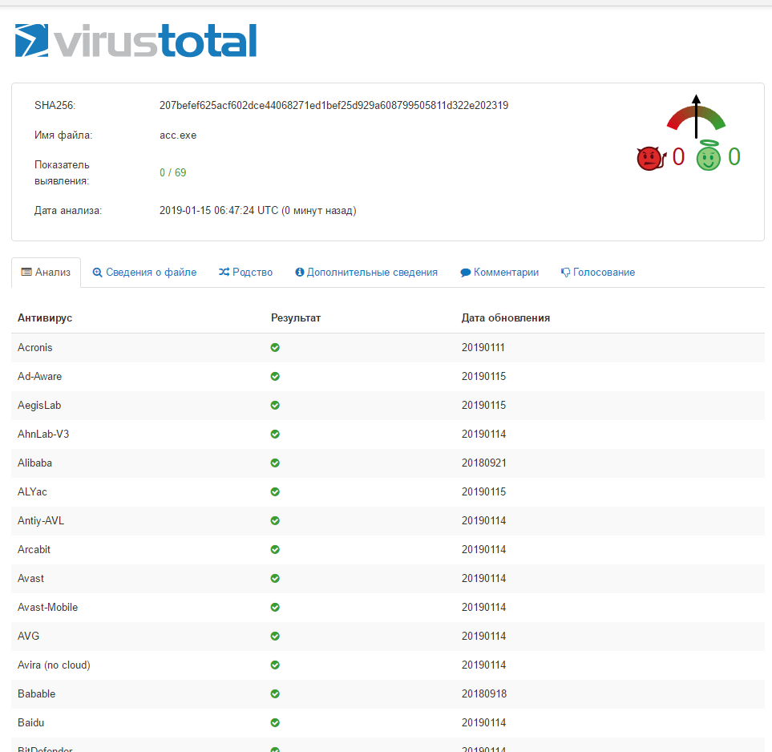
Task: Click the AegisLab clean checkmark icon
Action: [275, 406]
